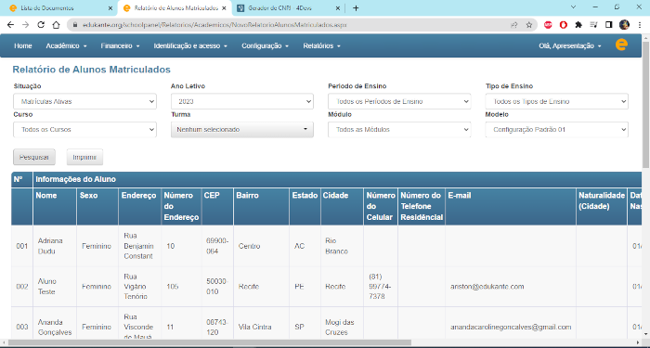Click the vertical page scrollbar
The image size is (650, 348).
point(646,104)
